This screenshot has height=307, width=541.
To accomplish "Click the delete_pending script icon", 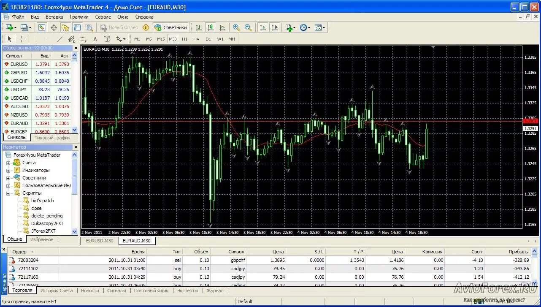I will pyautogui.click(x=26, y=216).
